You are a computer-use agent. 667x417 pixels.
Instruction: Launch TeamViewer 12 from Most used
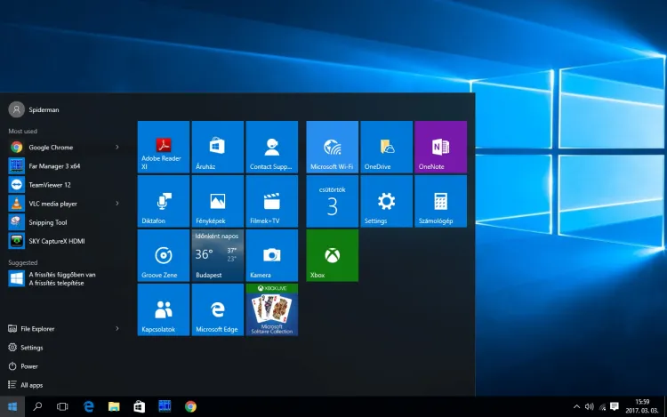coord(49,185)
